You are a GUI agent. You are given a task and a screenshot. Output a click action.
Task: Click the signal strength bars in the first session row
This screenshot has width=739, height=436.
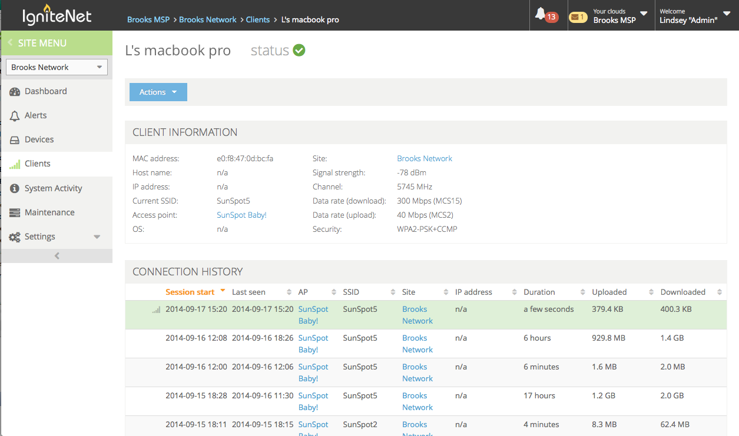click(x=155, y=308)
